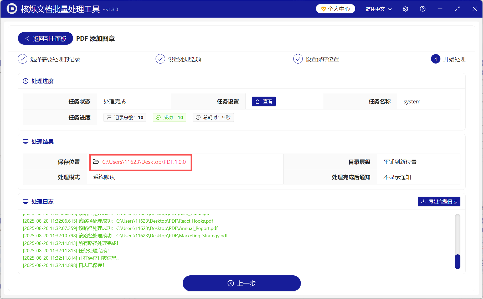Click the step 4 开始处理 indicator

click(435, 59)
